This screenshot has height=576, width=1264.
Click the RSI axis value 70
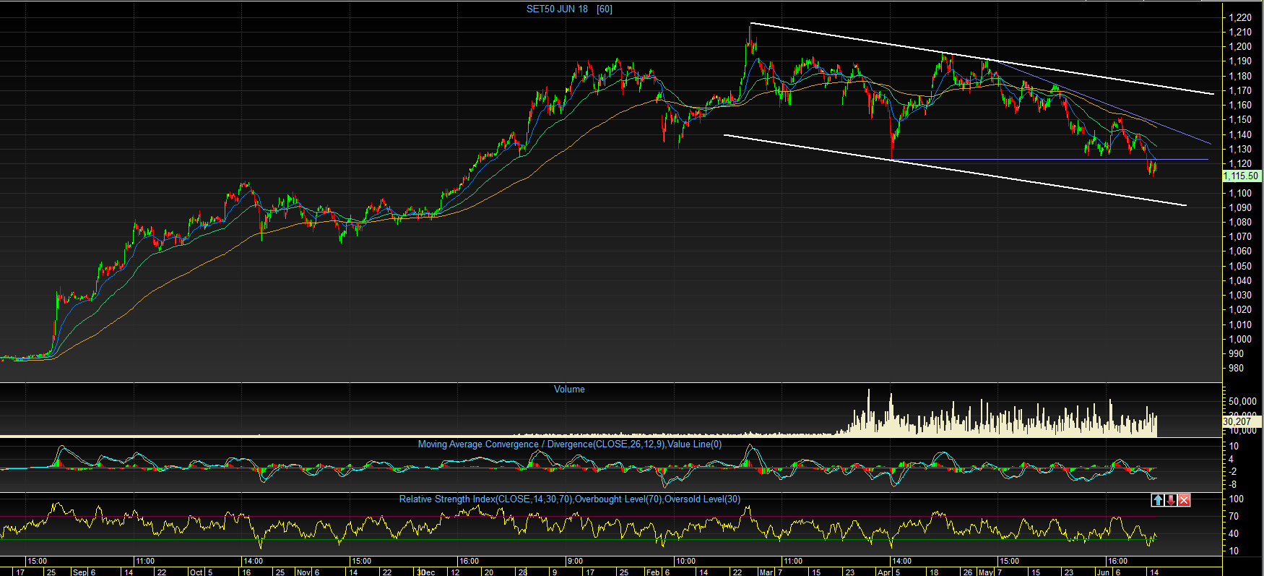click(x=1234, y=516)
